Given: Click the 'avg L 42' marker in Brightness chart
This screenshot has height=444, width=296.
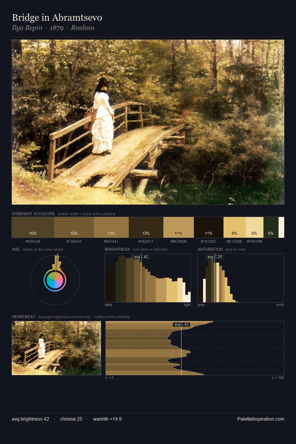Looking at the screenshot, I should point(141,257).
